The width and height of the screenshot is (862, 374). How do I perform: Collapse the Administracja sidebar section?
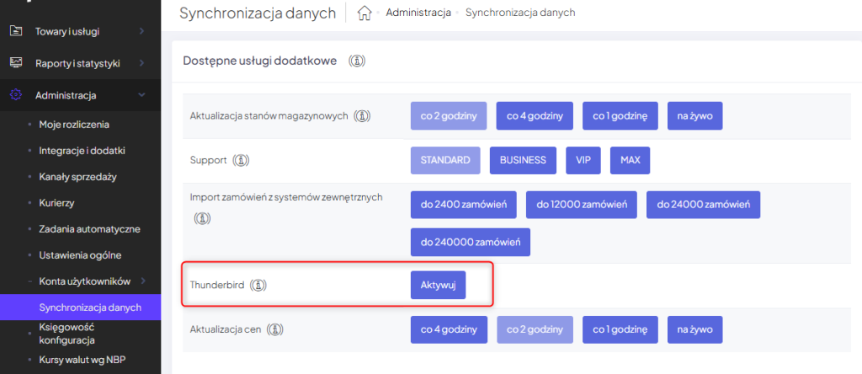point(141,95)
